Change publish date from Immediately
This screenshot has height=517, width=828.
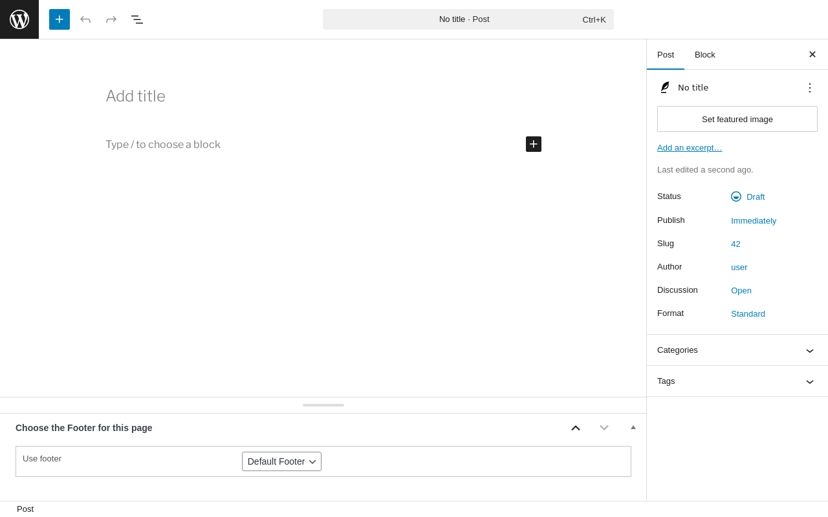coord(754,220)
